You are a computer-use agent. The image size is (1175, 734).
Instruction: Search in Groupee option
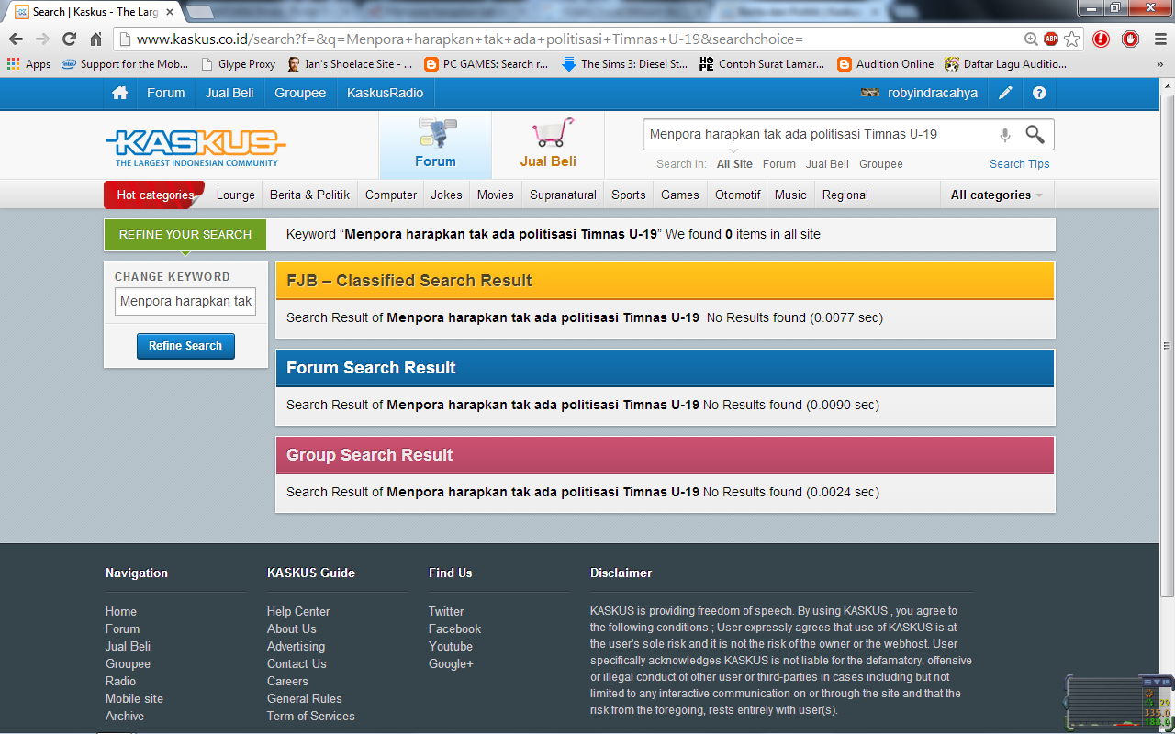[x=881, y=164]
